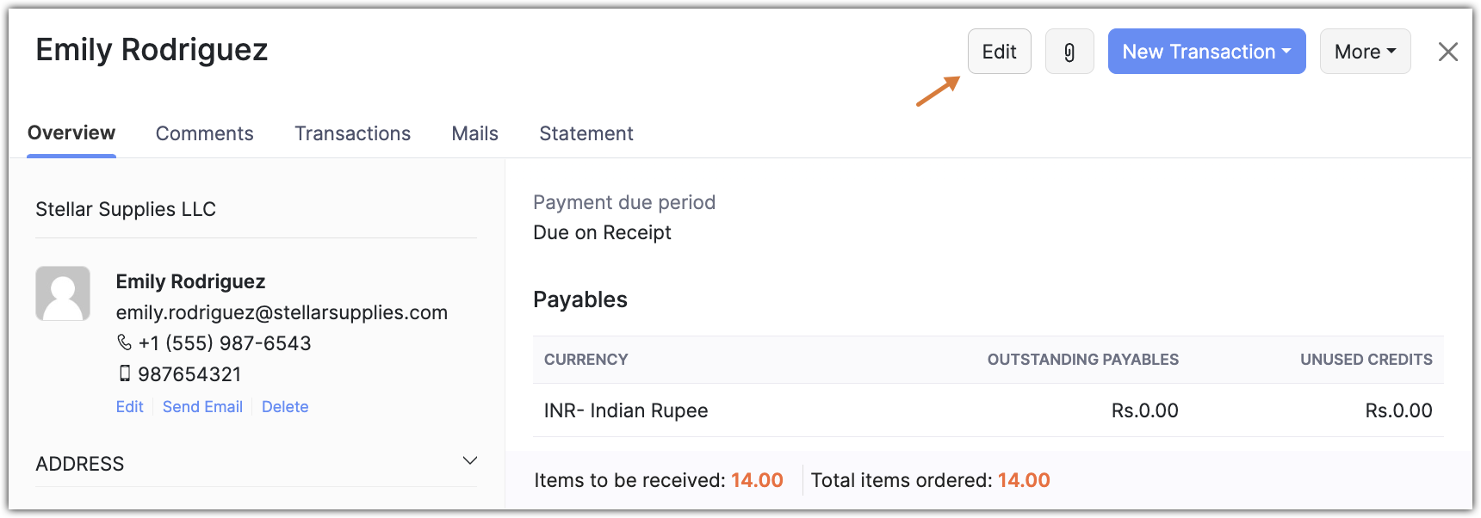Click the Send Email link
This screenshot has height=518, width=1481.
coord(202,407)
